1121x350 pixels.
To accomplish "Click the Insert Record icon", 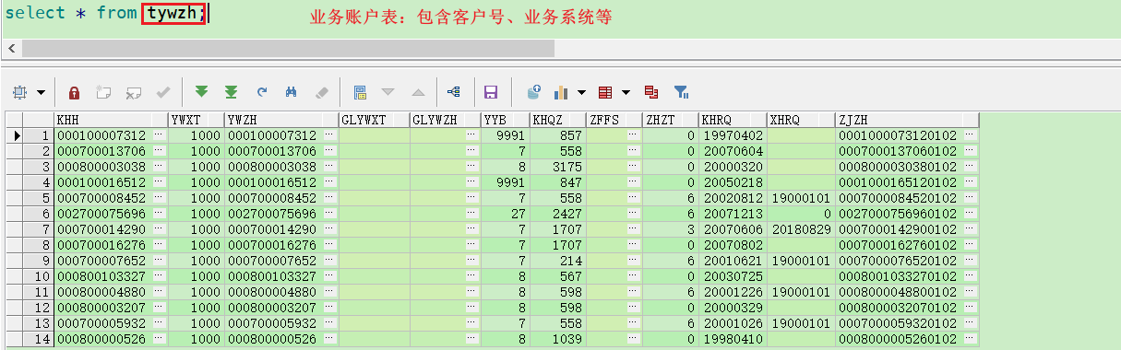I will (103, 92).
